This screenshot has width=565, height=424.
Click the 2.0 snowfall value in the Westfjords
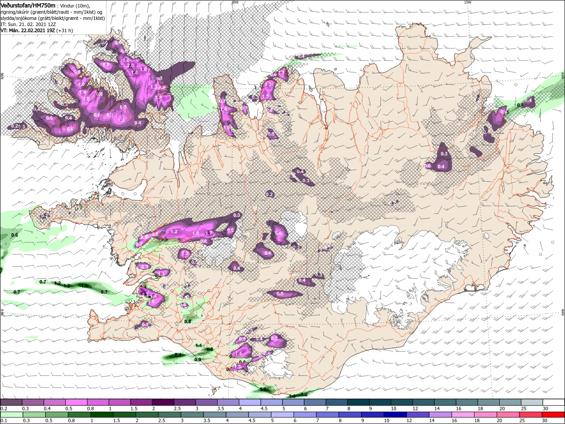coord(130,65)
